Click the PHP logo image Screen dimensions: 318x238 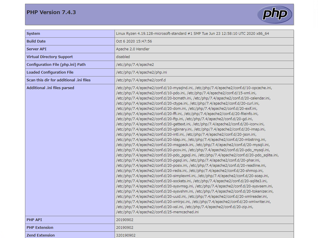(x=275, y=14)
